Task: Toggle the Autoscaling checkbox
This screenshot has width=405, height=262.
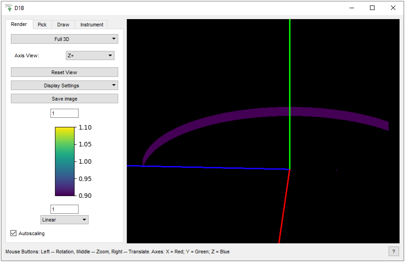Action: pyautogui.click(x=14, y=233)
